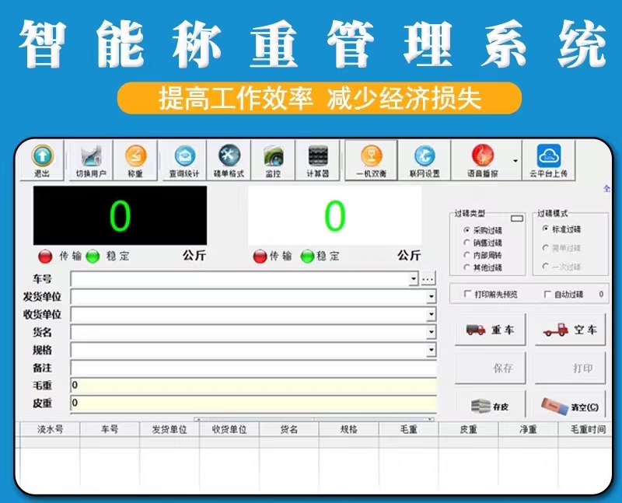Viewport: 622px width, 503px height.
Task: Open 磅单格式 ticket format settings
Action: point(229,161)
